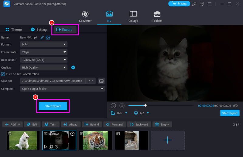Open the output folder icon
This screenshot has width=243, height=157.
[101, 81]
